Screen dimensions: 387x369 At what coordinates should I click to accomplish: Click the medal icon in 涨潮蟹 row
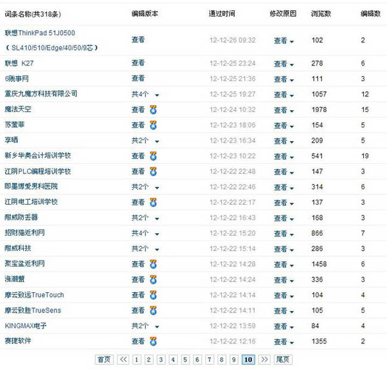pos(153,279)
